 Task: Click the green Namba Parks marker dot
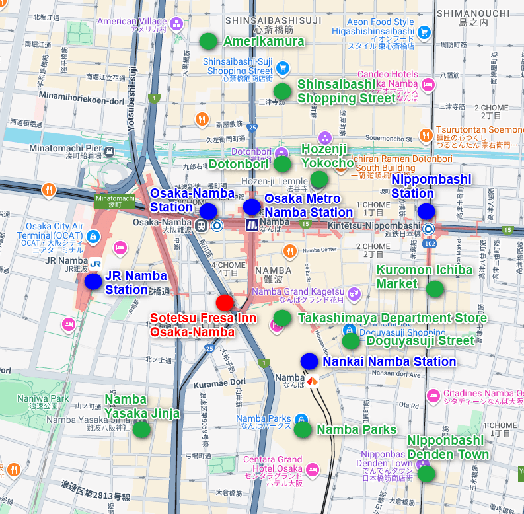pos(303,429)
